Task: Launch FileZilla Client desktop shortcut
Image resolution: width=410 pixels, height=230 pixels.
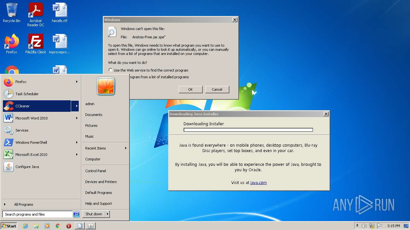Action: pos(36,44)
